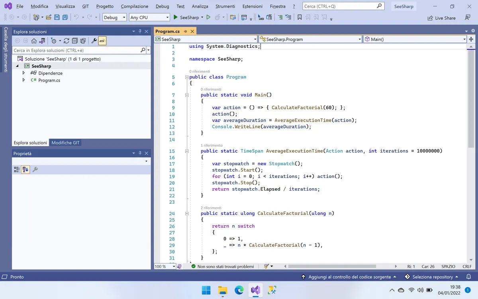The image size is (478, 299).
Task: Open the 100 % zoom dropdown
Action: pos(165,266)
